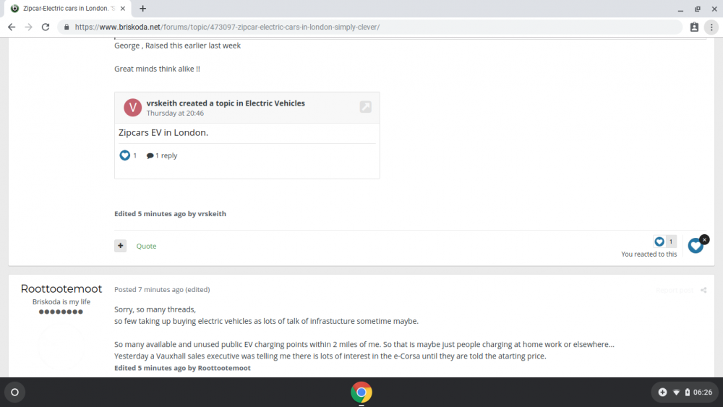Click Roottootemoot's faded profile avatar
Screen dimensions: 723x407
click(61, 346)
